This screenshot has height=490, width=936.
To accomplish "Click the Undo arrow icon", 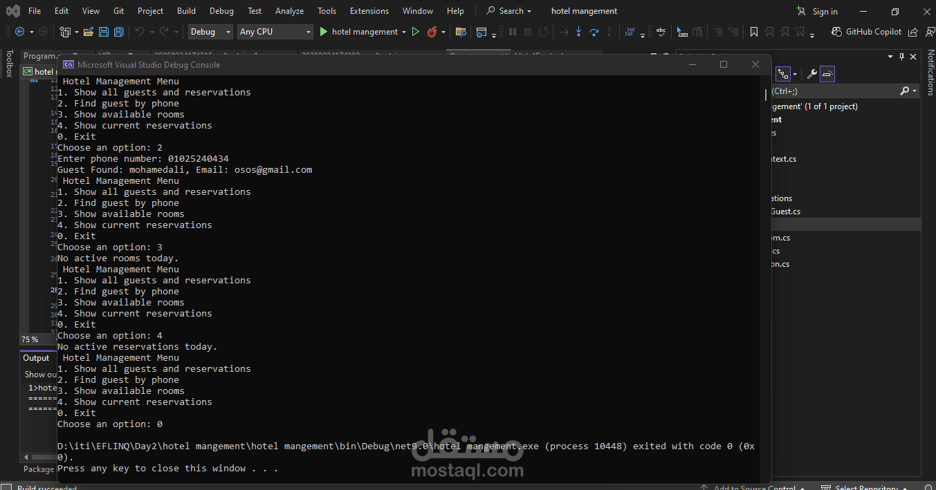I will click(x=140, y=32).
